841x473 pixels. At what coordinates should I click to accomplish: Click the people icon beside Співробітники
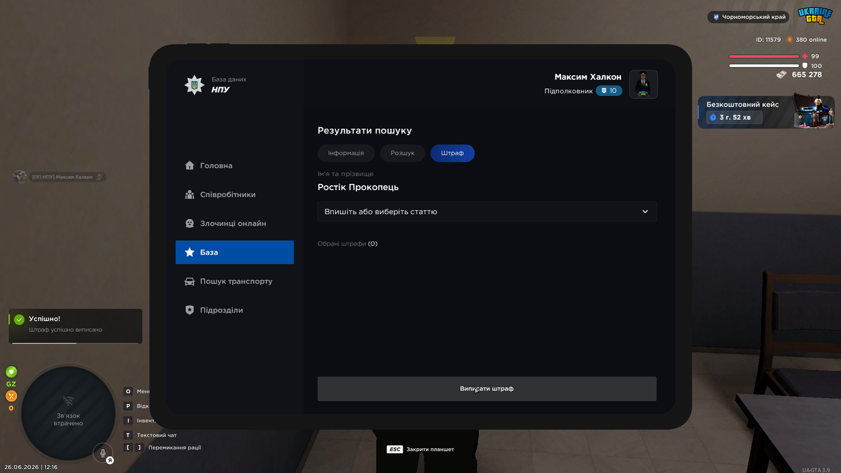(x=190, y=194)
